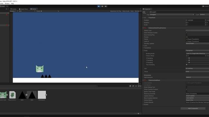The width and height of the screenshot is (209, 117).
Task: Toggle the Show Debug Text checkbox
Action: 186,87
